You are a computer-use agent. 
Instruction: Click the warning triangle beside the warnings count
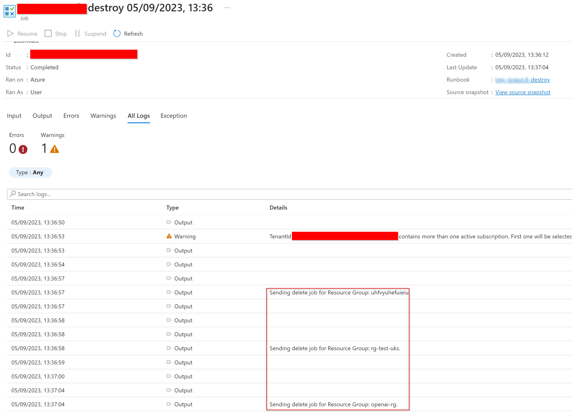54,149
